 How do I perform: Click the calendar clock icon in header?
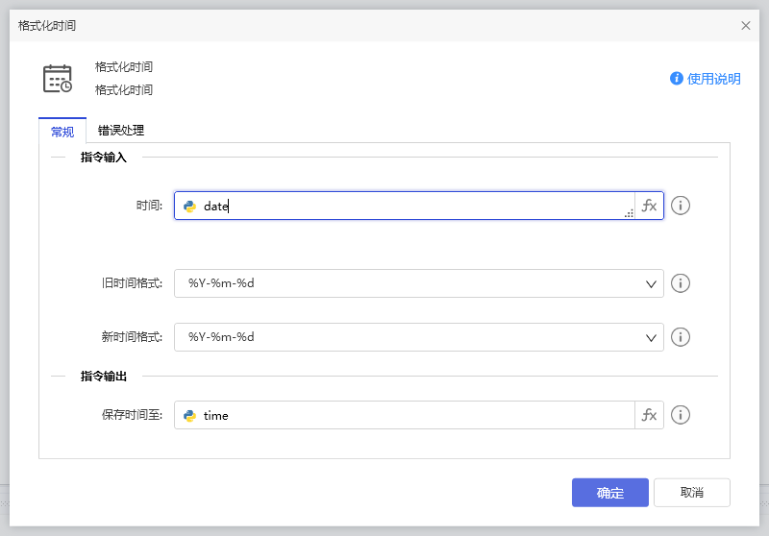[x=58, y=79]
